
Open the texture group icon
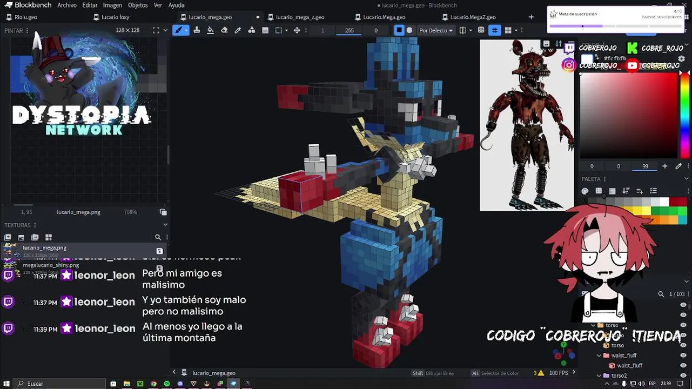[x=35, y=237]
